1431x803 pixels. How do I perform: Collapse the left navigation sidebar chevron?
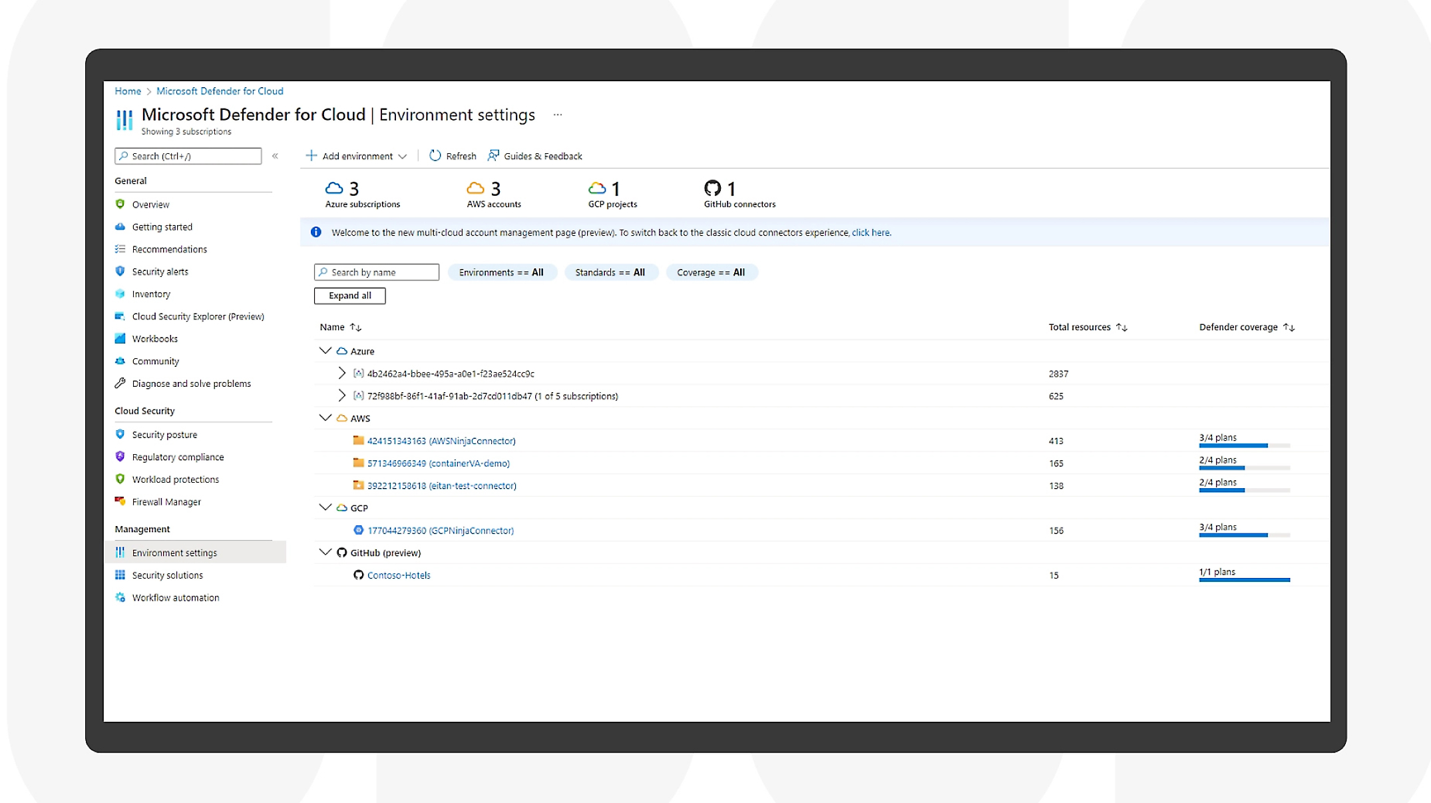(x=275, y=156)
